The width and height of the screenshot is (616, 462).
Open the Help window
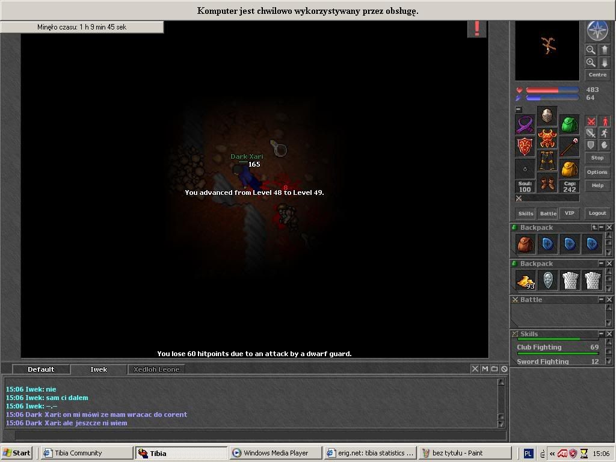(x=597, y=185)
